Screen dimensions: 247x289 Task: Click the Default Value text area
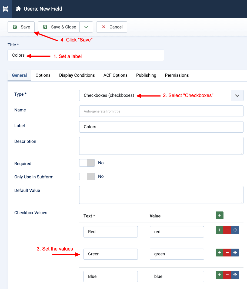(x=161, y=195)
